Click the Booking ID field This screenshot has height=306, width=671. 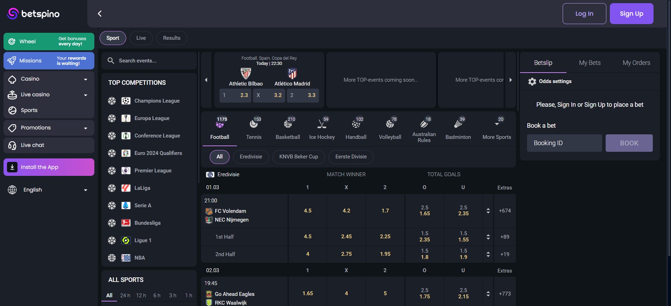(x=564, y=143)
